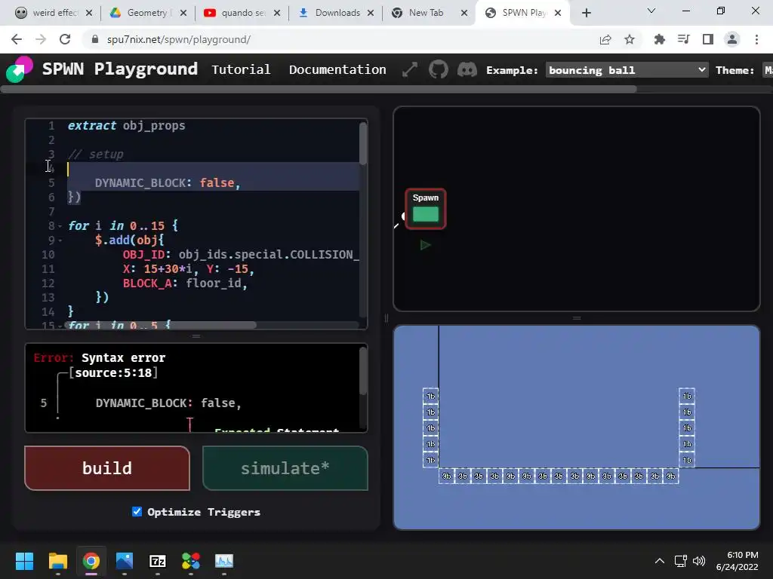Viewport: 773px width, 579px height.
Task: Click the code editor horizontal scrollbar
Action: [160, 325]
